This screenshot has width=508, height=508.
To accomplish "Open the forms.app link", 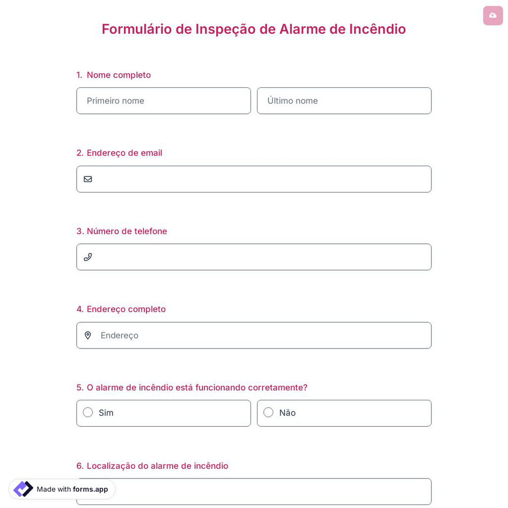I will pos(90,489).
